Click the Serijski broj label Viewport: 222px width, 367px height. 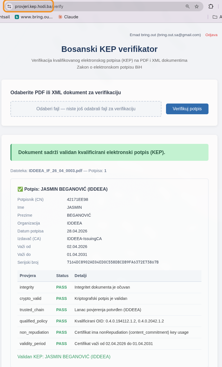pos(28,262)
